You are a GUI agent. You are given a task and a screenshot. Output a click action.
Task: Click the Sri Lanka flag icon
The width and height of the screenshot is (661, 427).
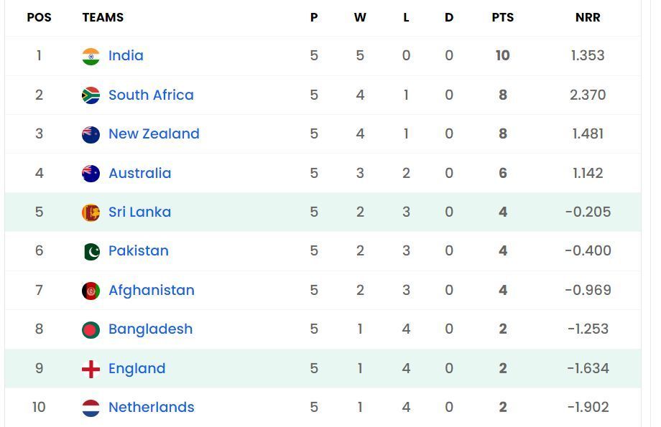91,212
